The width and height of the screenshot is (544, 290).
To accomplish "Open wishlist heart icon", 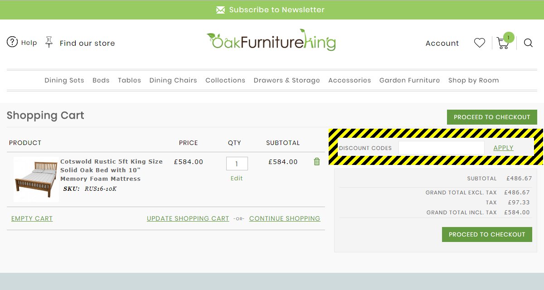I will coord(480,43).
